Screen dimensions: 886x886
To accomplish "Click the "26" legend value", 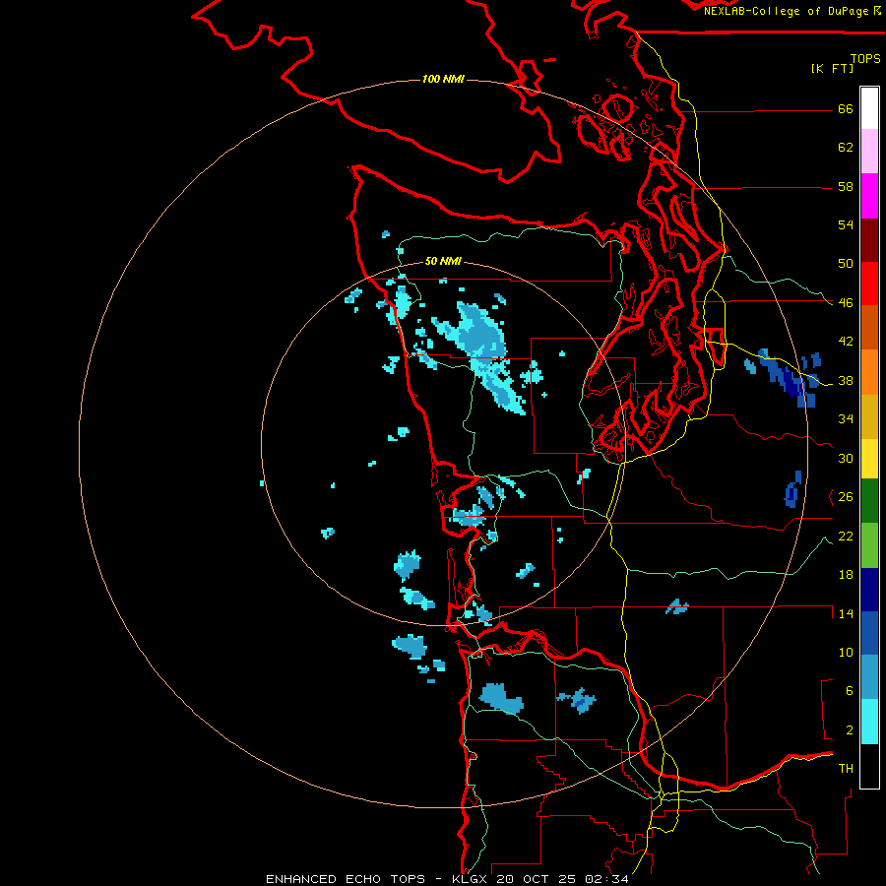I will (x=846, y=497).
